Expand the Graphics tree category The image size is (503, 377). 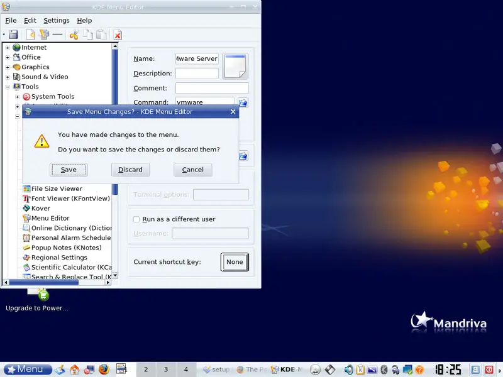click(x=8, y=67)
